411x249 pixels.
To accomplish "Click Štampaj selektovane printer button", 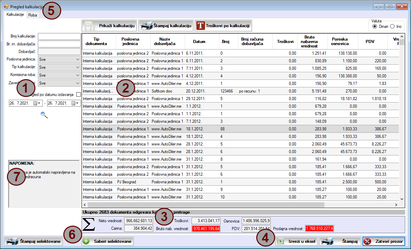I will point(33,241).
